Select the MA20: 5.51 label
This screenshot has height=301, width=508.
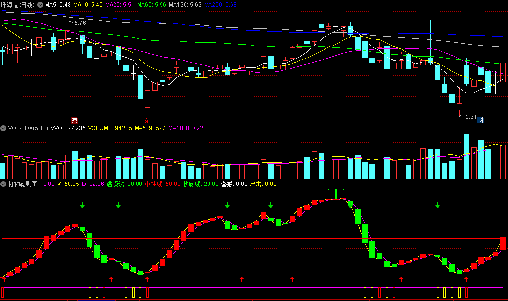tap(119, 5)
